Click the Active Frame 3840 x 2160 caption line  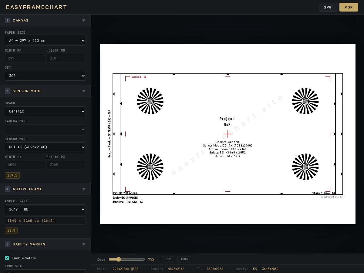[128, 202]
